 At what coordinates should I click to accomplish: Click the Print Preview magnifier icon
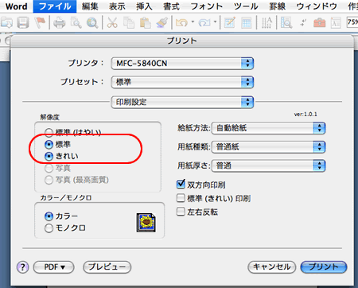(x=76, y=23)
